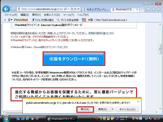Click the scroll up arrow

(160, 24)
